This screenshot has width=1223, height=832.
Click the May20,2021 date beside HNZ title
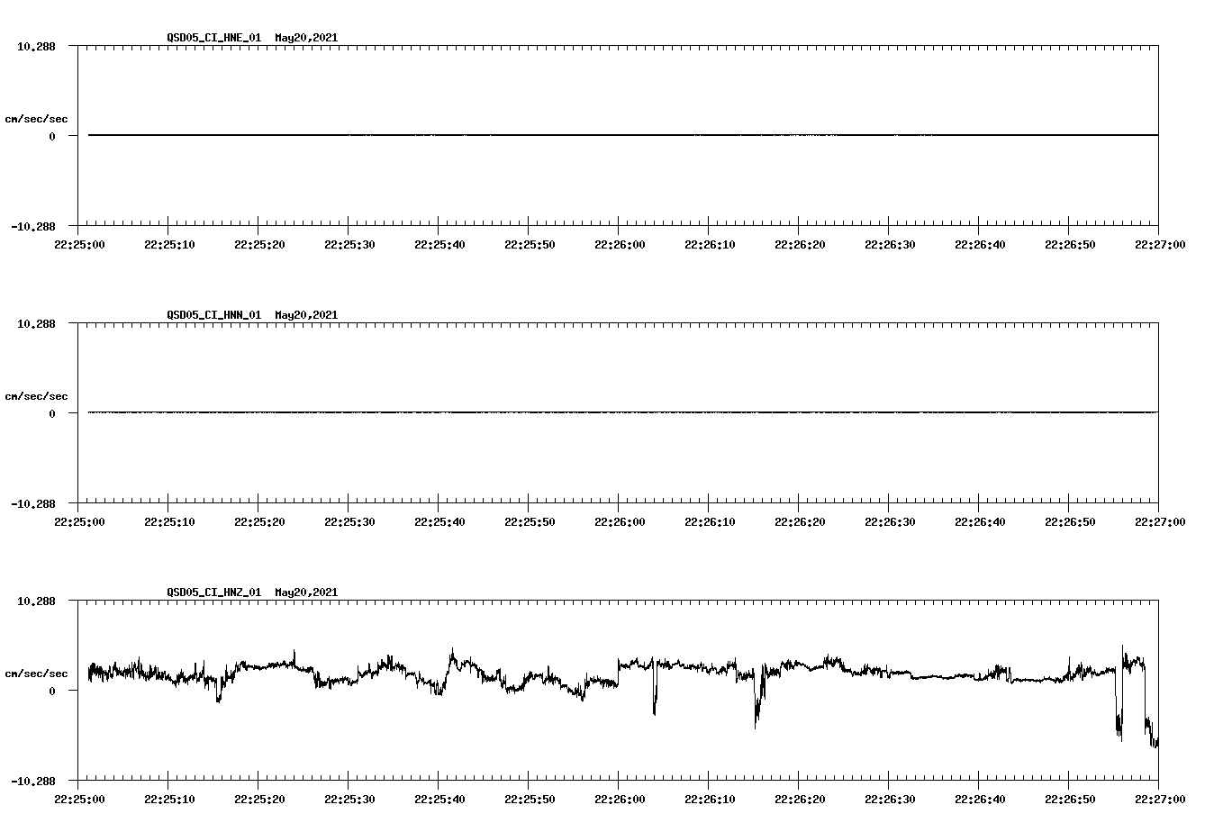pyautogui.click(x=306, y=592)
